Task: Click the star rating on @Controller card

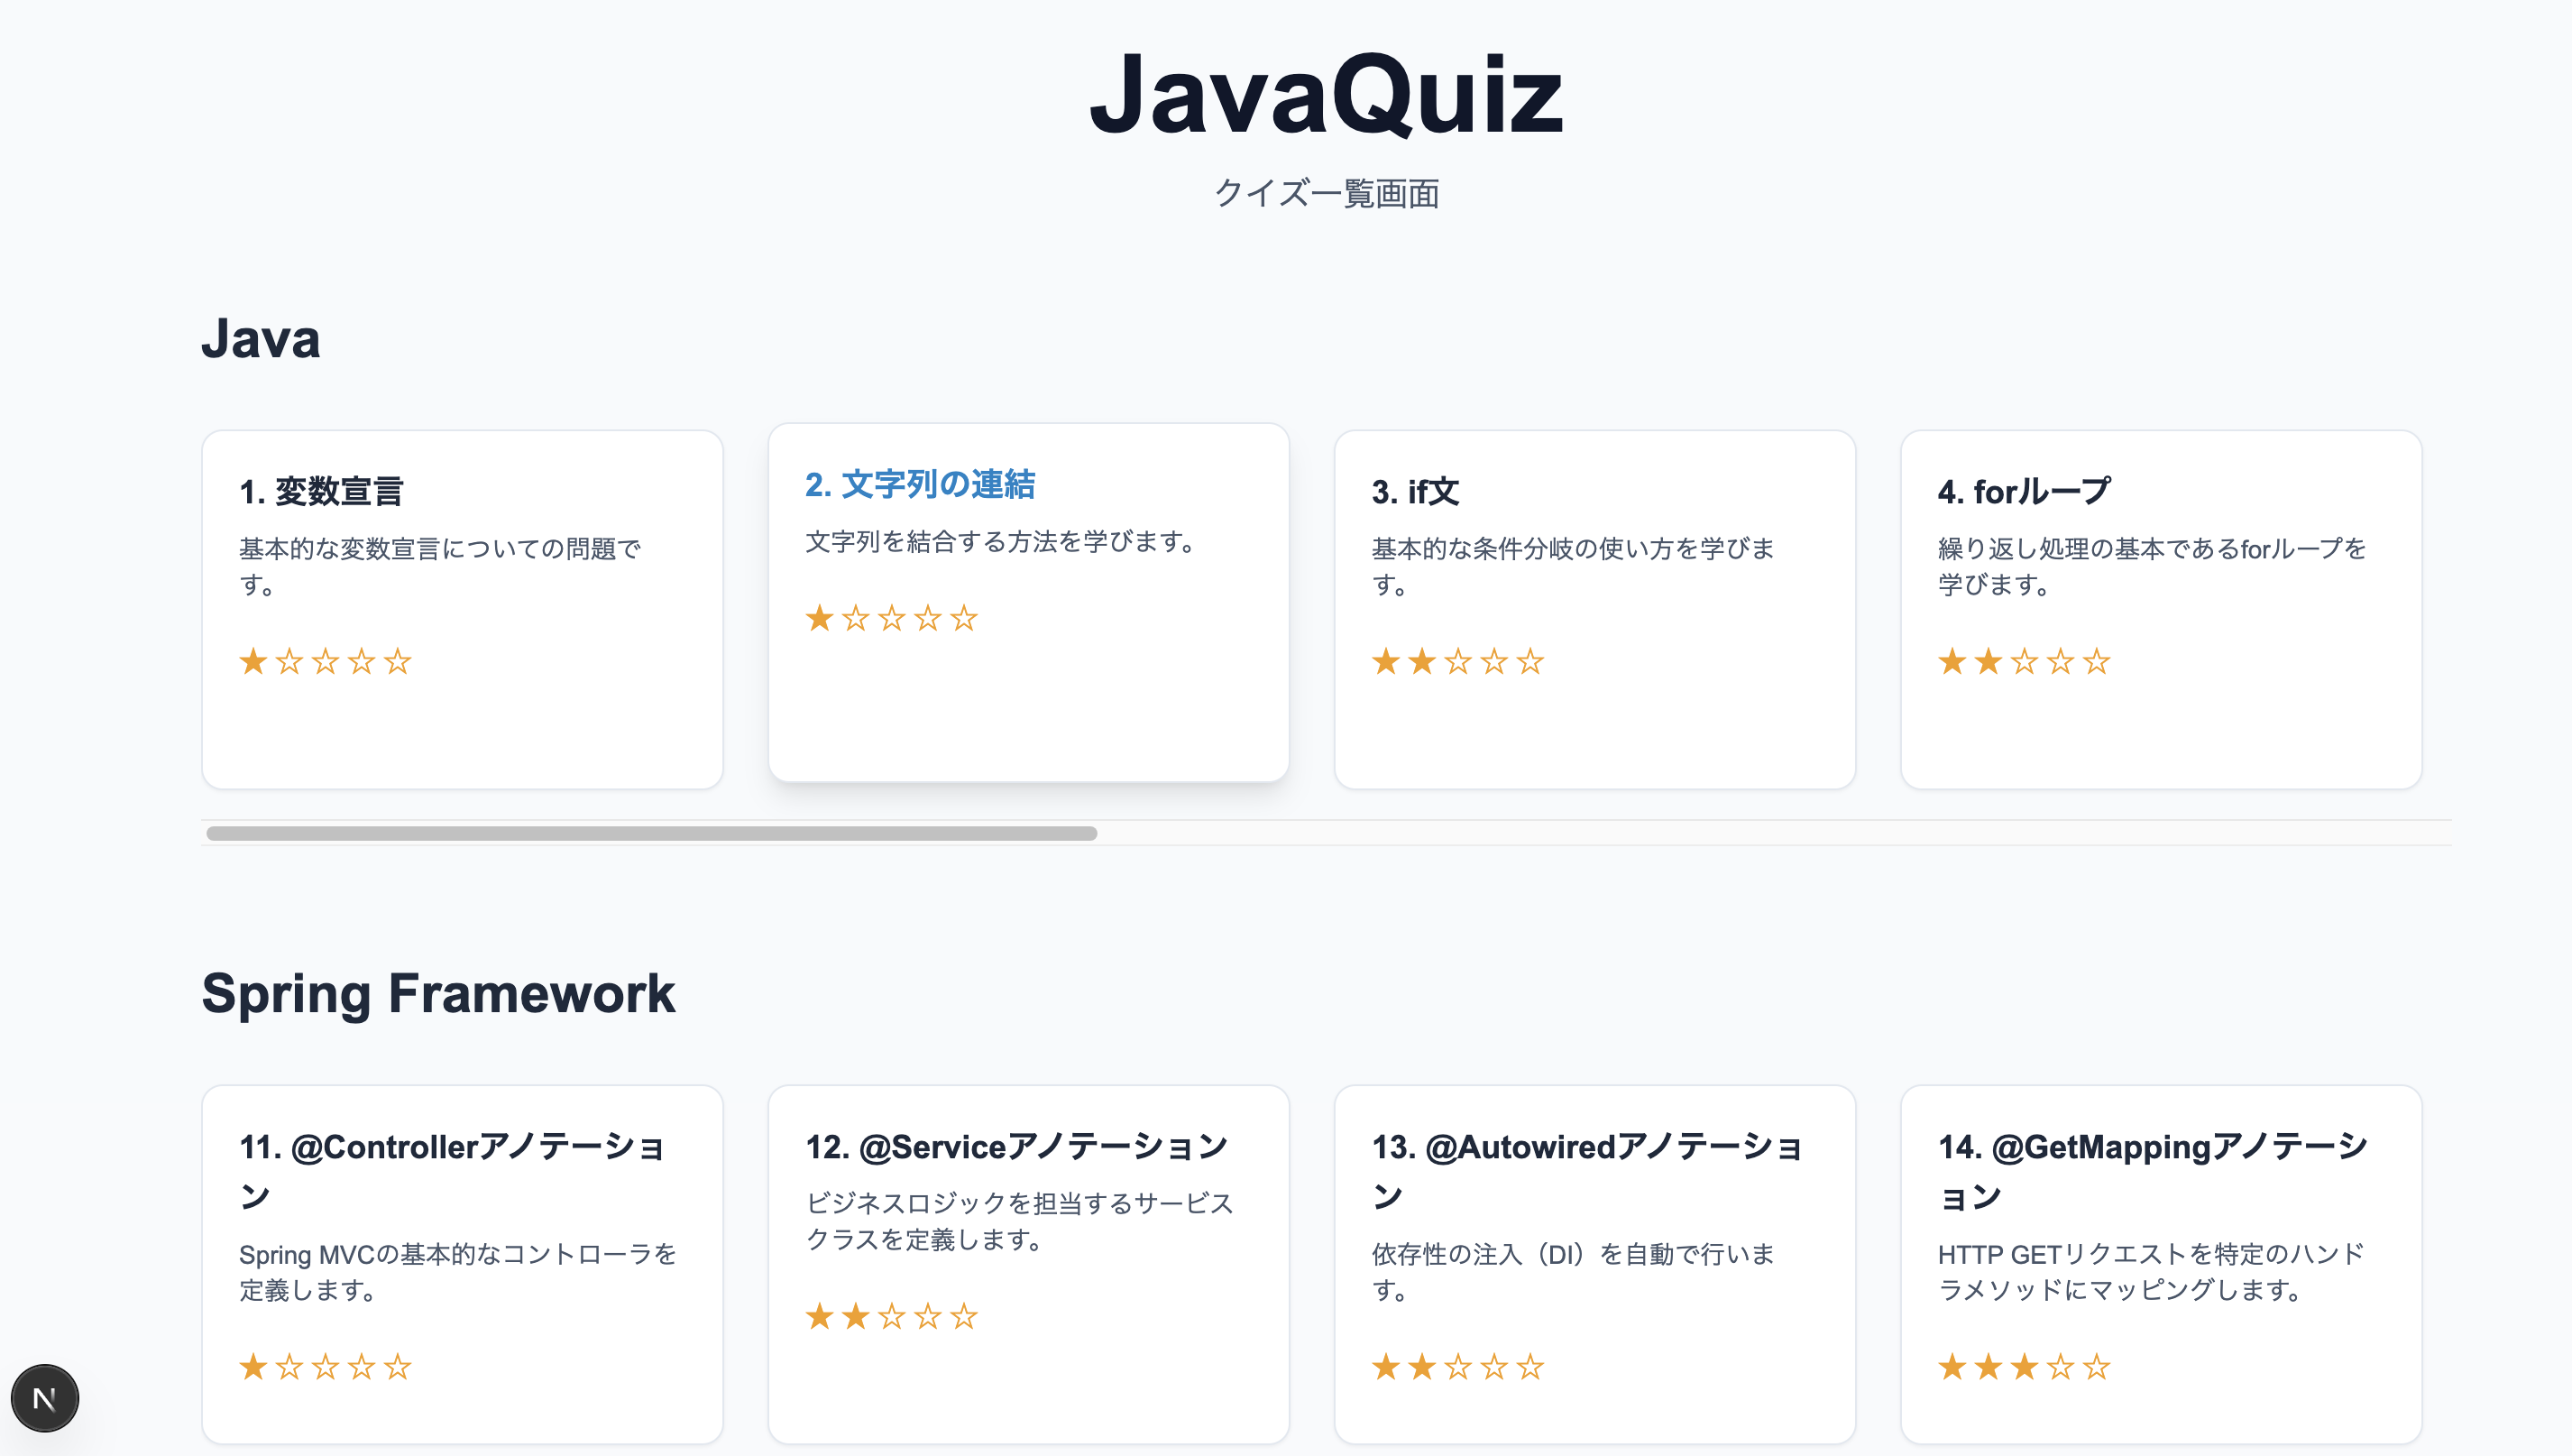Action: tap(326, 1366)
